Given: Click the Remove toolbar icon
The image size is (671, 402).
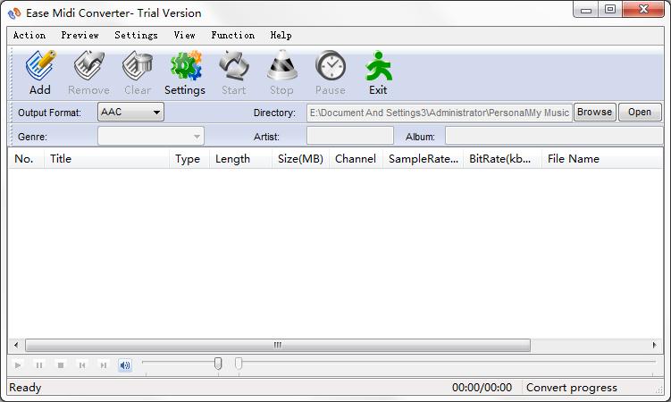Looking at the screenshot, I should (89, 66).
